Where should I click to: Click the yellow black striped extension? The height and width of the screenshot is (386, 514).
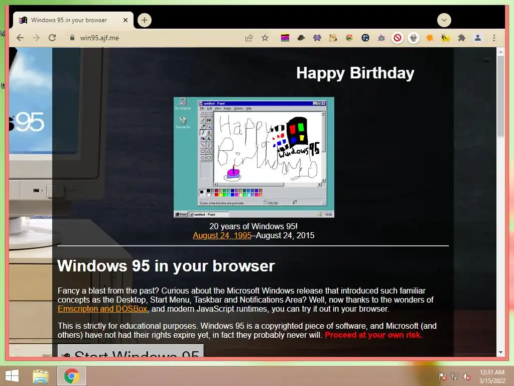[446, 38]
